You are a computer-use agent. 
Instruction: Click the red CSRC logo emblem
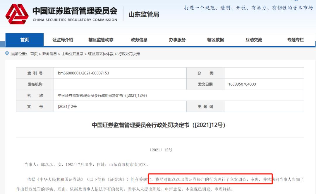click(x=17, y=14)
